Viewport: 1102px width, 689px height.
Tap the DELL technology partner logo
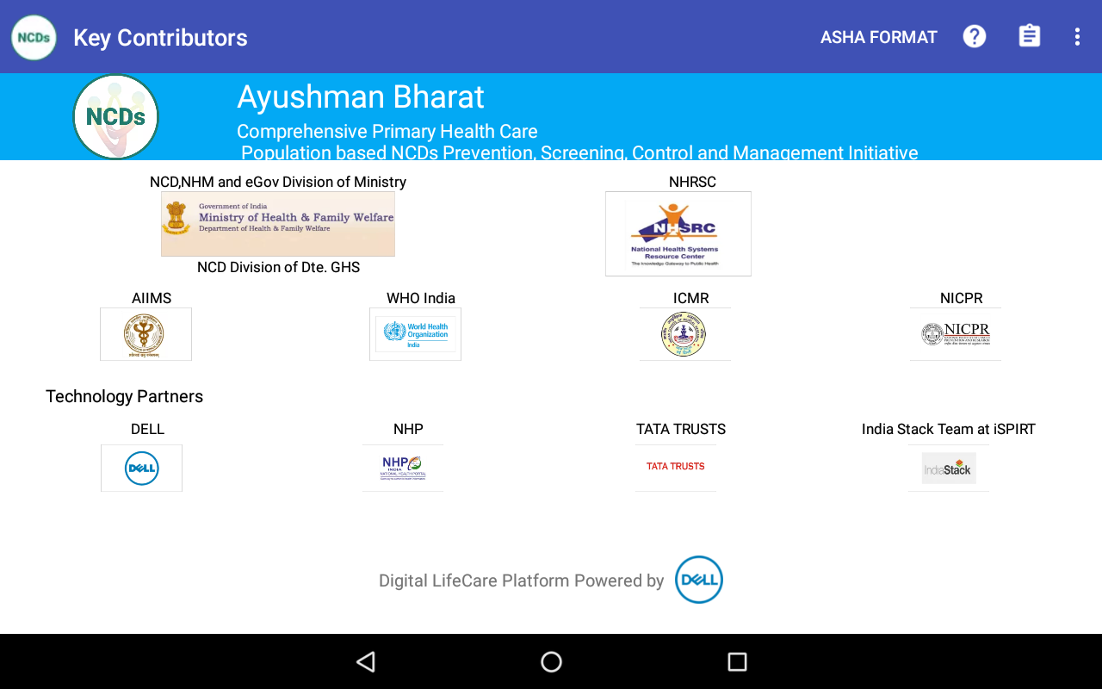tap(141, 468)
